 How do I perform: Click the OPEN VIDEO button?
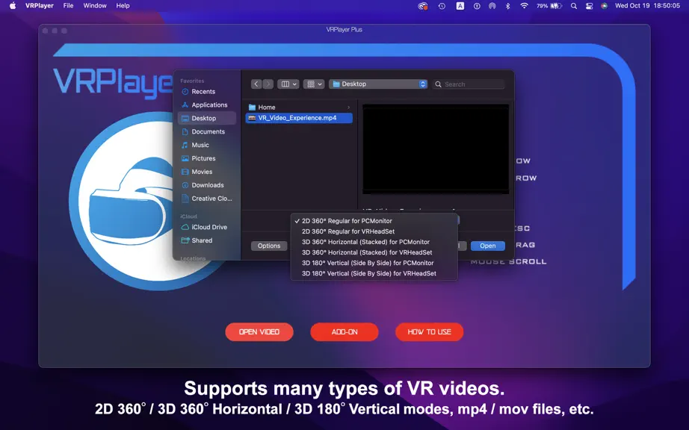tap(259, 332)
